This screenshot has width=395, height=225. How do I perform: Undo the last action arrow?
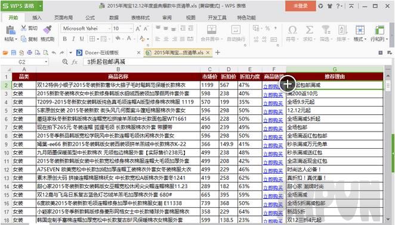tap(54, 52)
